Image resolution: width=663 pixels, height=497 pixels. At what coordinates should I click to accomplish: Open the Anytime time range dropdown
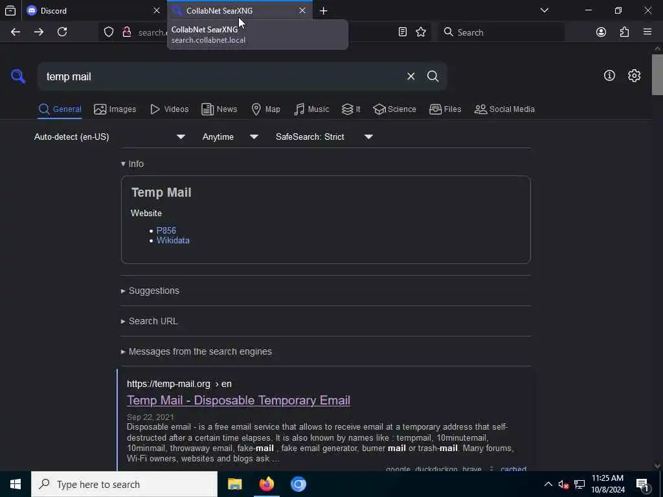pos(230,137)
